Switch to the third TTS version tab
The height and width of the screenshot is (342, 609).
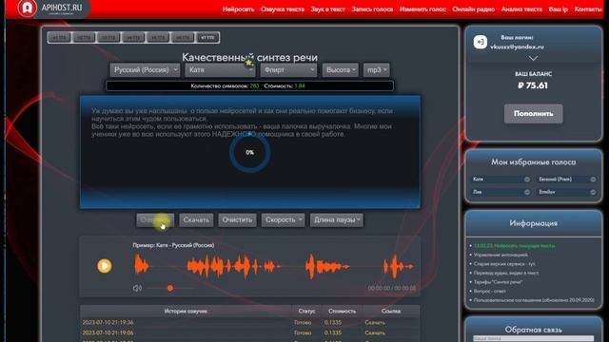coord(108,38)
